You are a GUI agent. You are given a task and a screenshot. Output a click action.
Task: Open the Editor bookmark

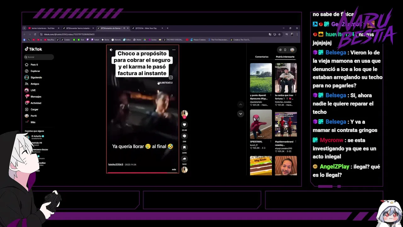127,40
